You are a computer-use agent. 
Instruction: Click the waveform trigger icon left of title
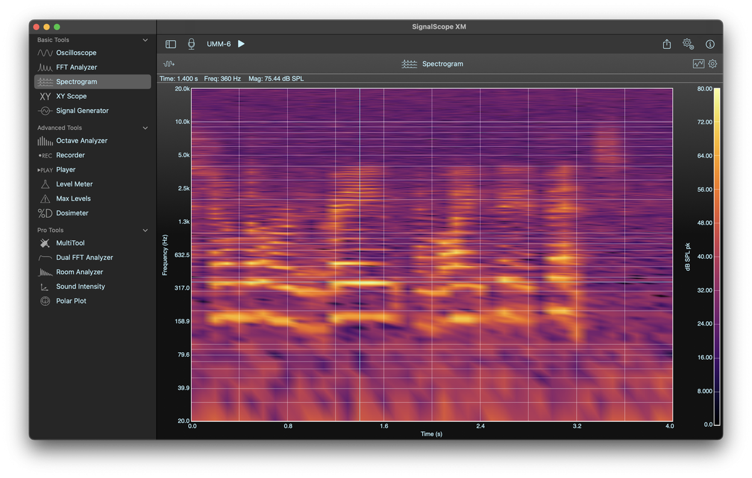coord(169,64)
